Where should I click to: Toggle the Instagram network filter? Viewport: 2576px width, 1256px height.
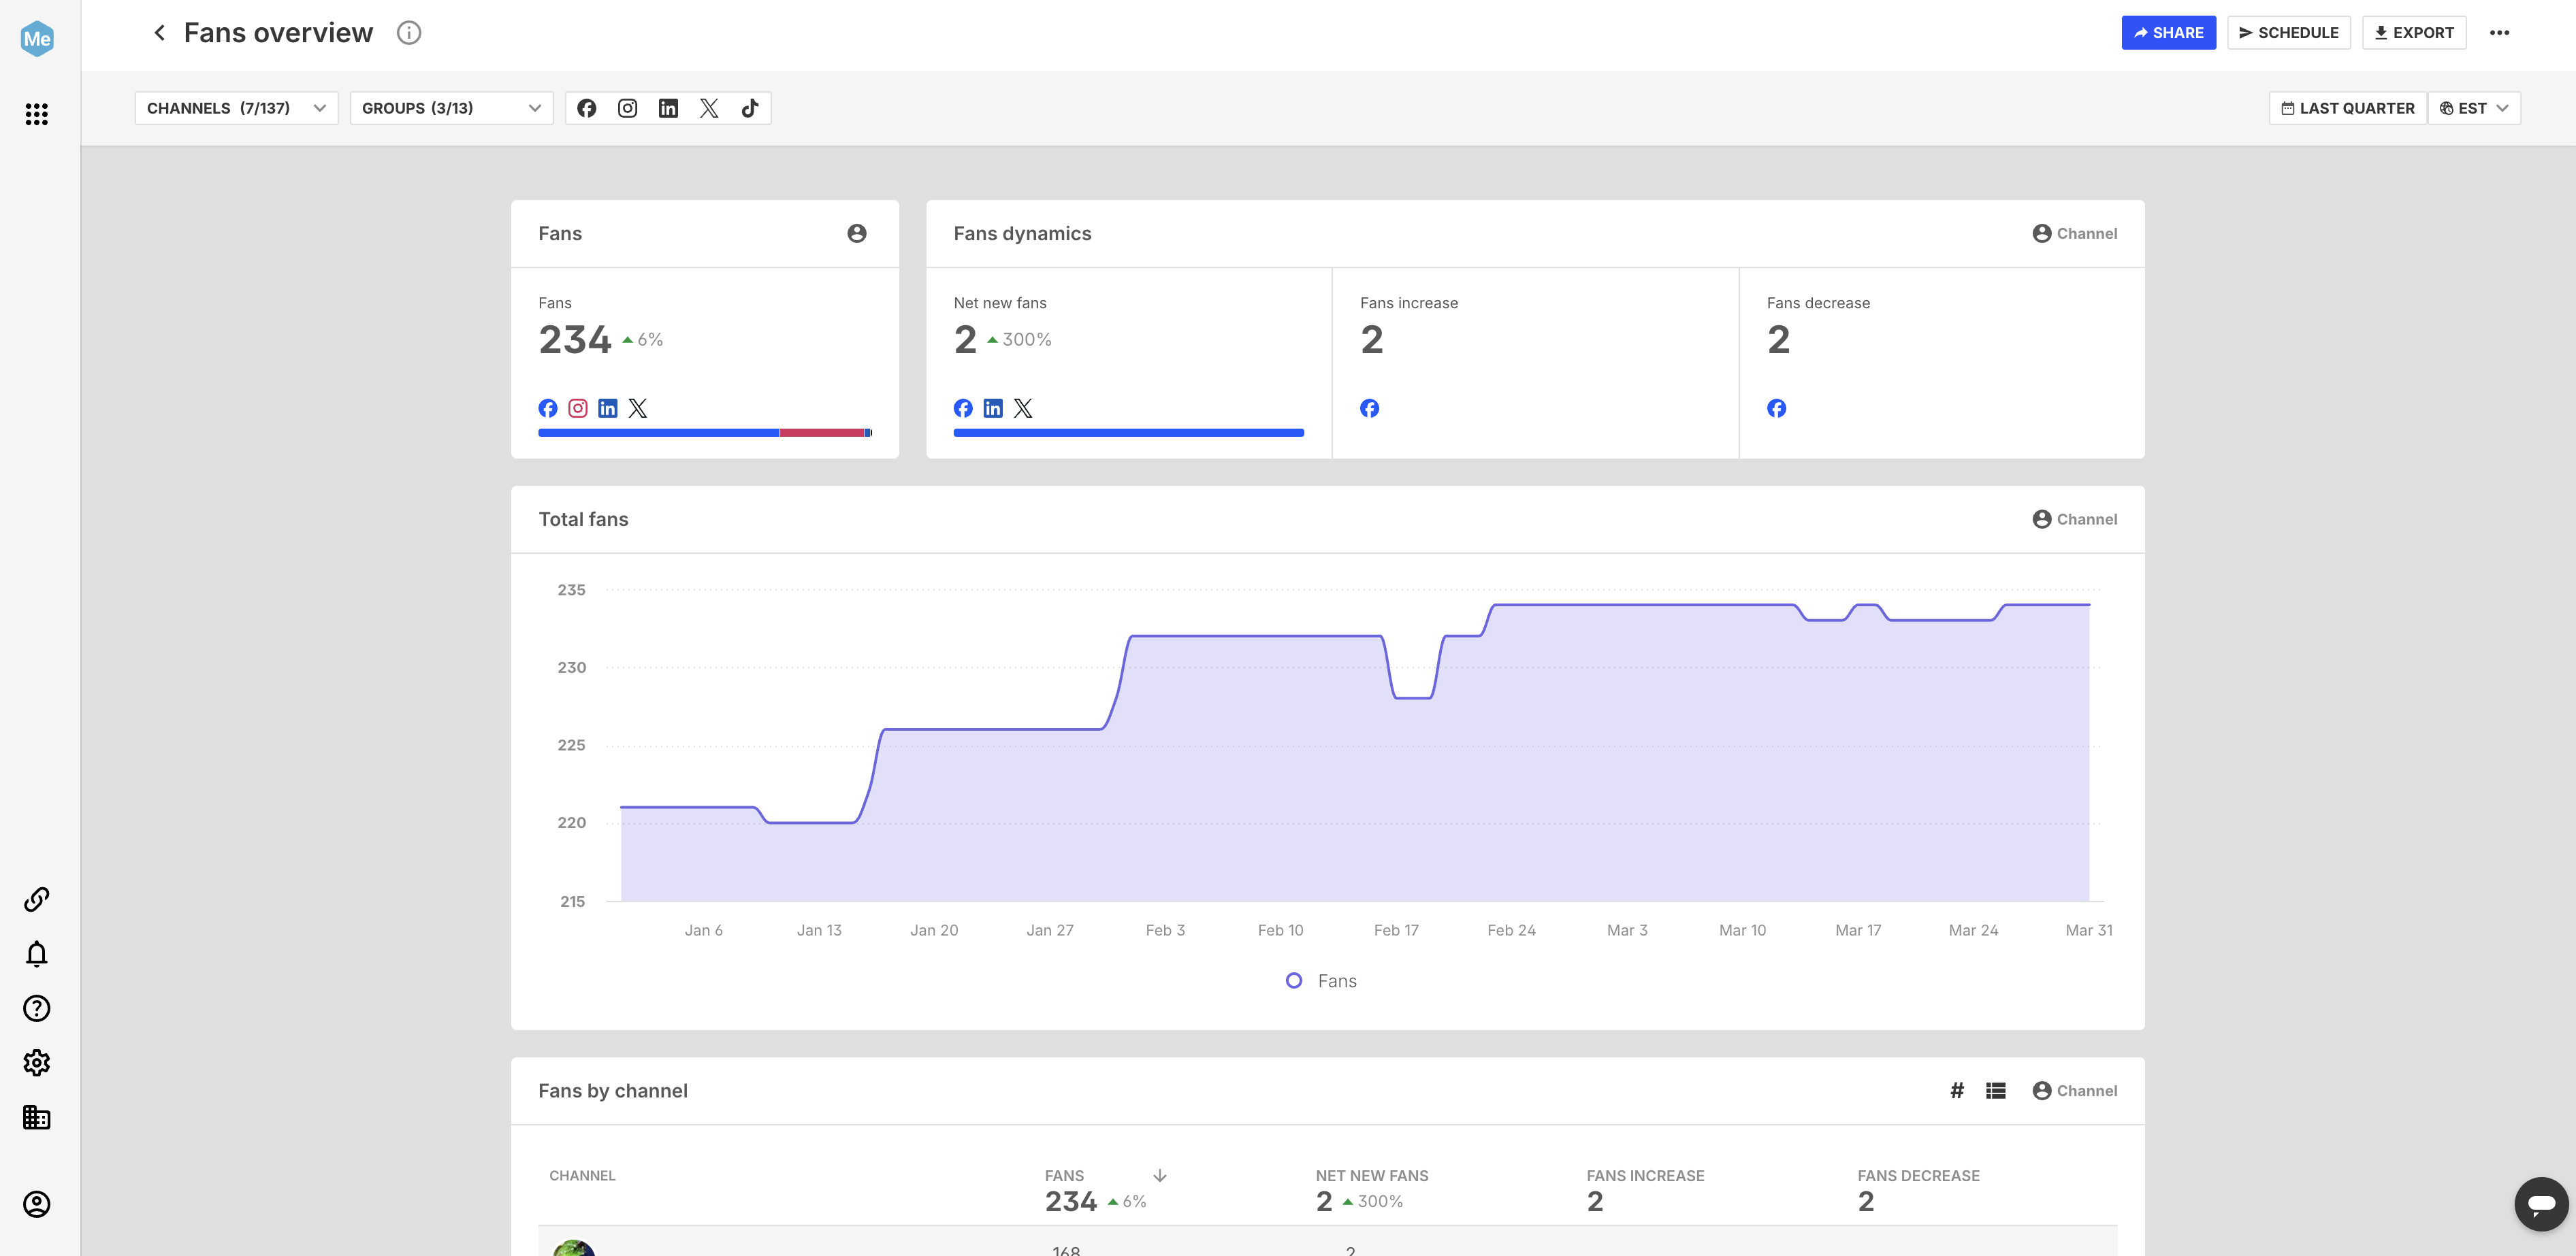628,108
